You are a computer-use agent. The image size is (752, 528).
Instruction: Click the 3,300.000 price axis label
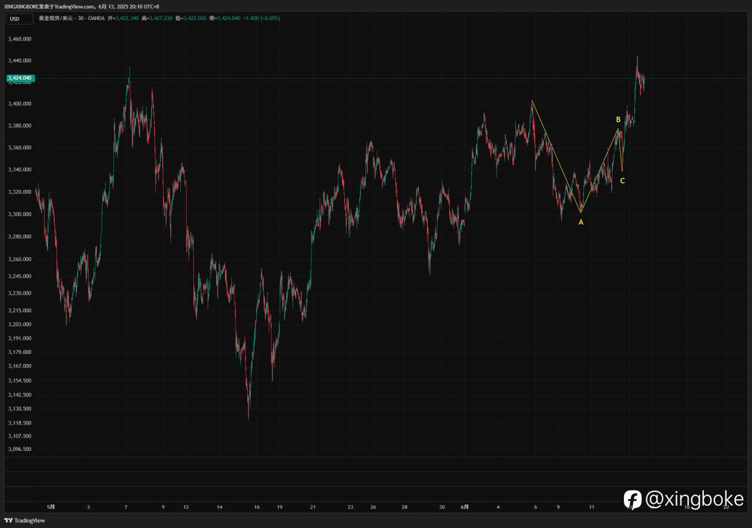tap(19, 214)
